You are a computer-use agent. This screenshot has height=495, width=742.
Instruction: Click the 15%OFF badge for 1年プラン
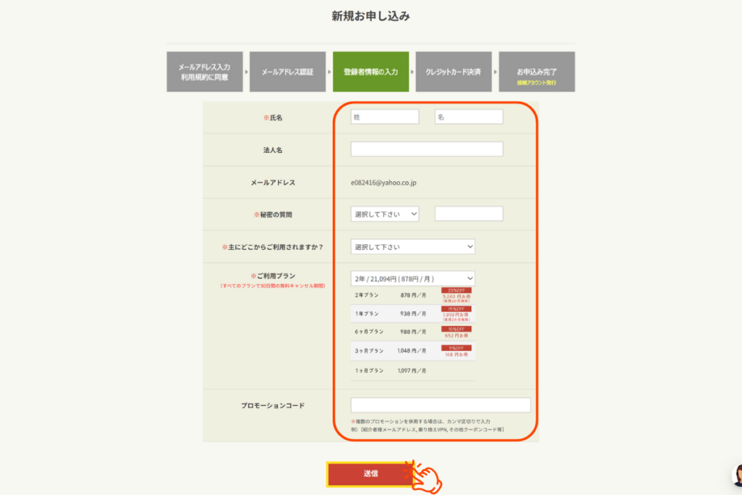coord(457,309)
